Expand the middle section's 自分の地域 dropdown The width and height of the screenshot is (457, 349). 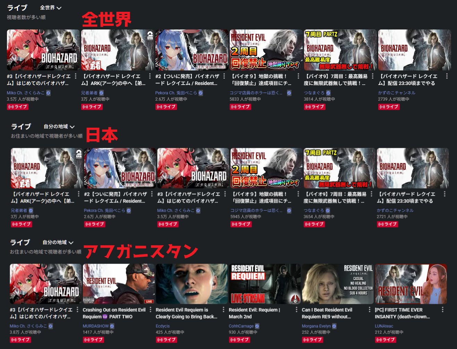pos(59,127)
